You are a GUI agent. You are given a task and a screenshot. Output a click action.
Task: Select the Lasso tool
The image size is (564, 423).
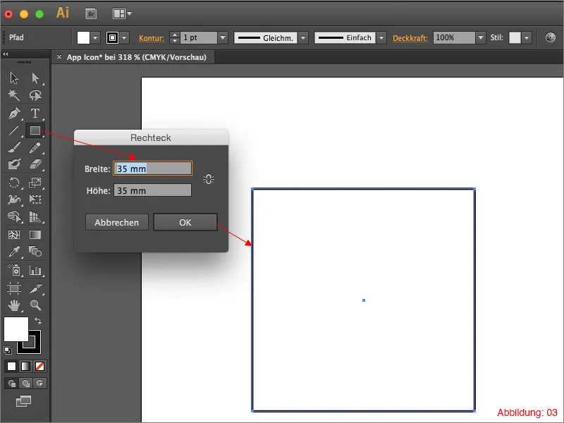[x=35, y=95]
